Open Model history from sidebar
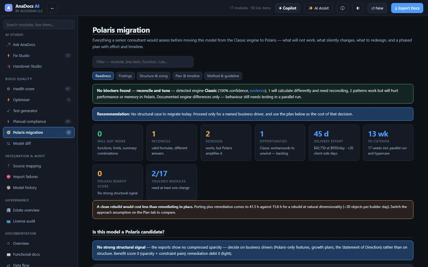Viewport: 428px width, 267px height. coord(39,187)
